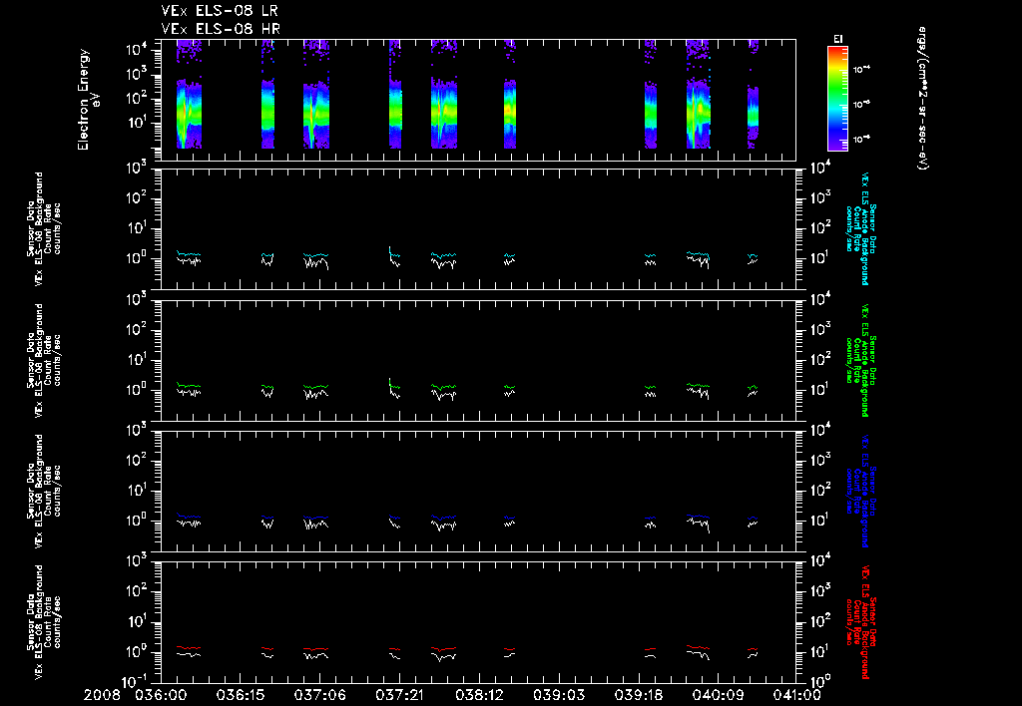Click the "040:09" time tick label

tap(717, 695)
